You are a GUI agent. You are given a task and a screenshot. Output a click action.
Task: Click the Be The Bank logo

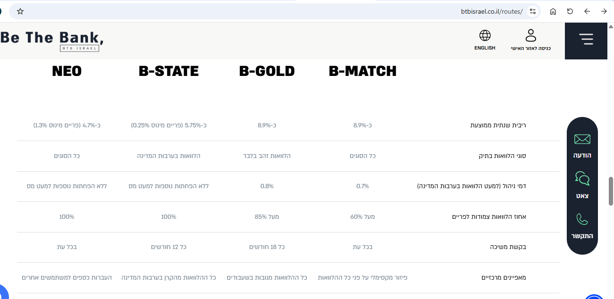click(x=52, y=40)
